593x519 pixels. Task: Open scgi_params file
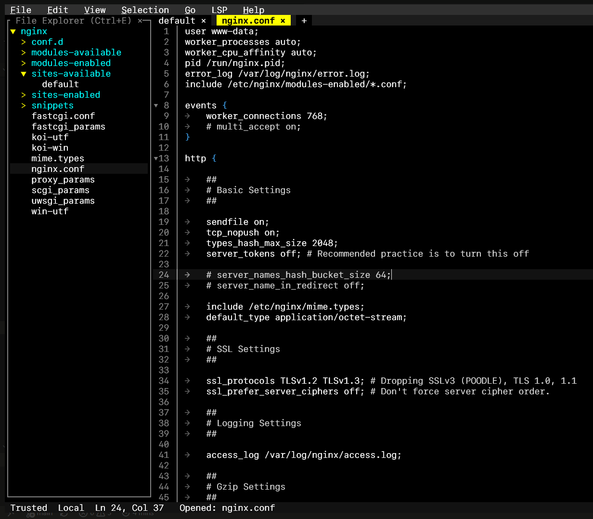[61, 190]
